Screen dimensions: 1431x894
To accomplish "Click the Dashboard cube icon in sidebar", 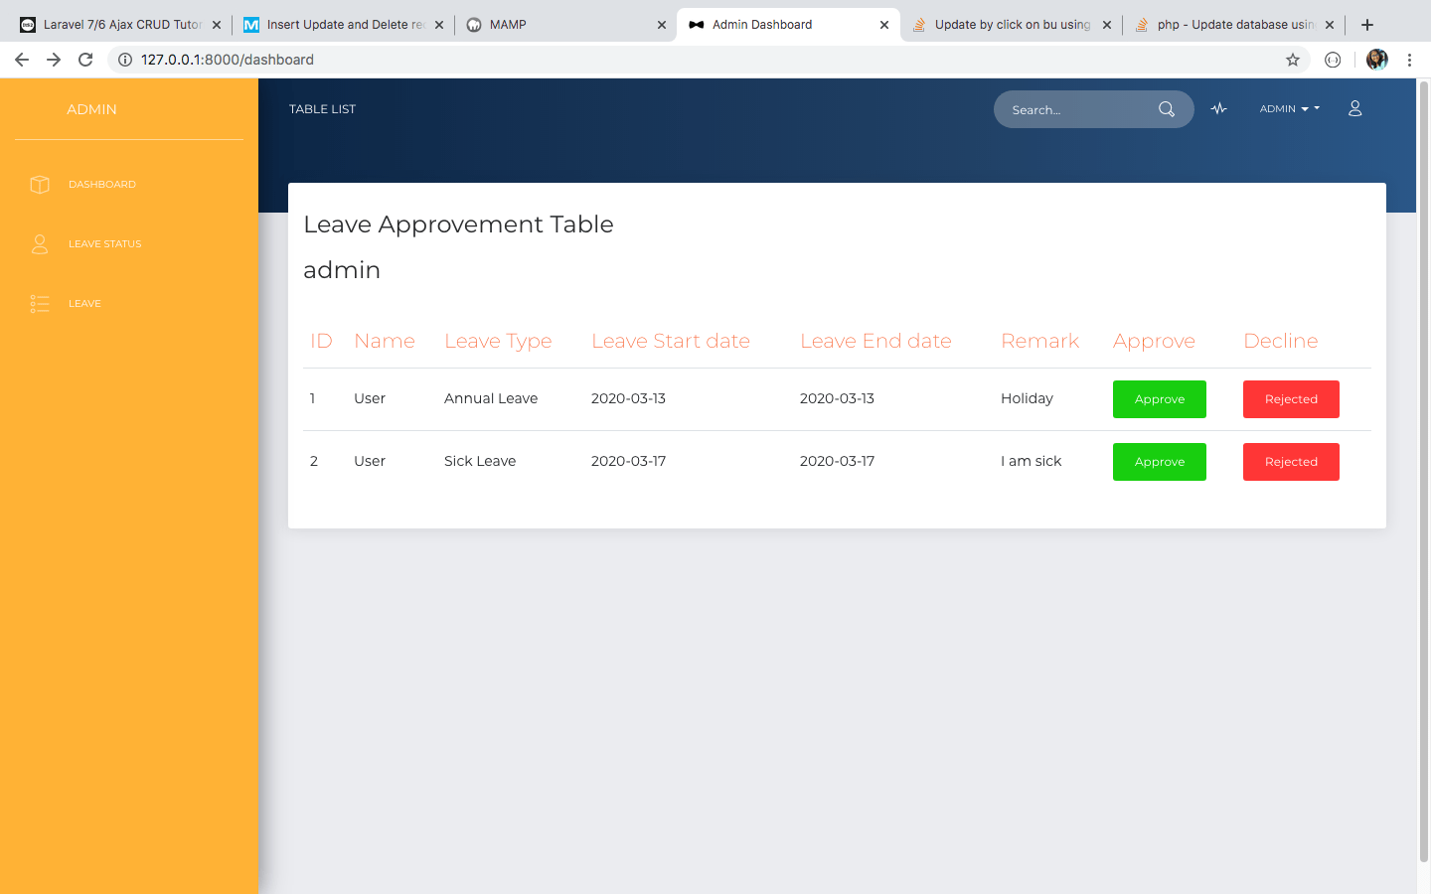I will 40,185.
